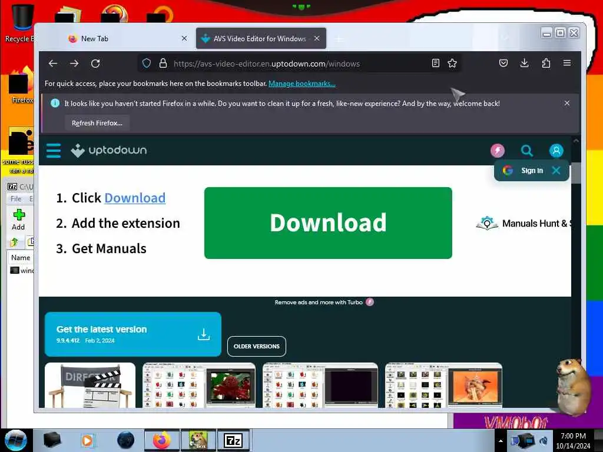Open the File menu in 7-Zip window
The width and height of the screenshot is (603, 452).
pyautogui.click(x=16, y=199)
